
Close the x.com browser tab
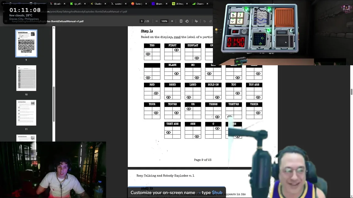tap(126, 4)
